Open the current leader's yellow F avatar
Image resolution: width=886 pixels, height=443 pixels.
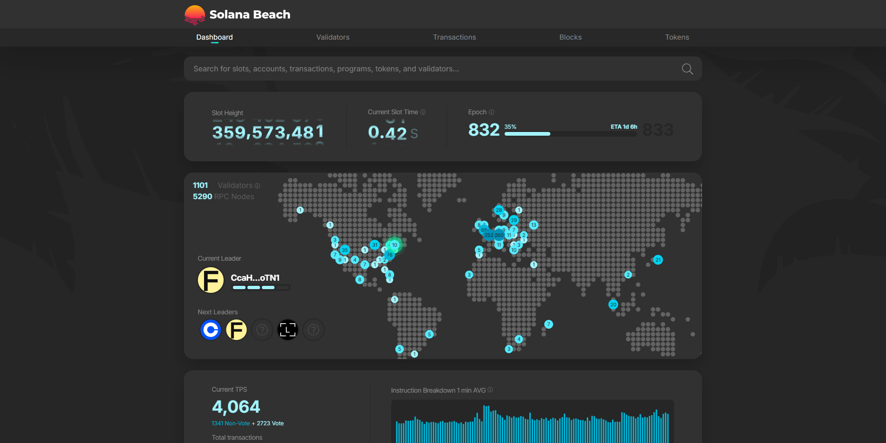coord(211,280)
